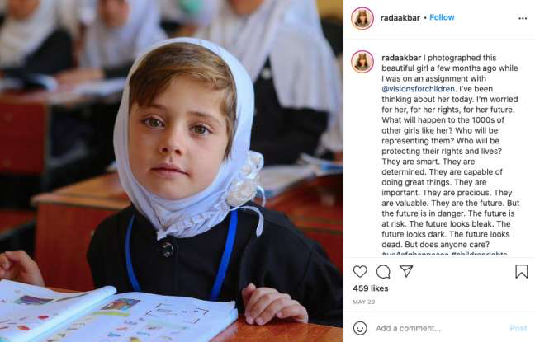Click the Post comment button
The height and width of the screenshot is (342, 535).
point(518,328)
